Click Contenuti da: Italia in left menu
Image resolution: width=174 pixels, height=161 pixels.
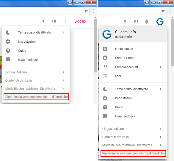click(36, 80)
